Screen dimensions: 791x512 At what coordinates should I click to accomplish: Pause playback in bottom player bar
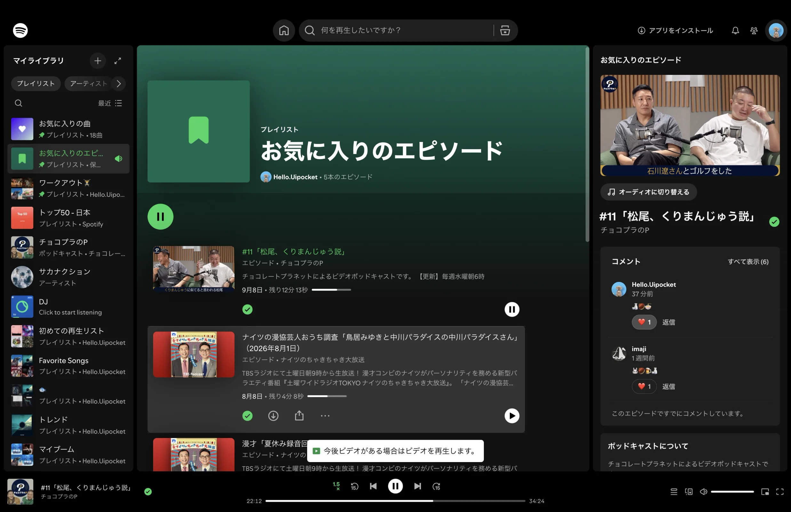click(395, 486)
